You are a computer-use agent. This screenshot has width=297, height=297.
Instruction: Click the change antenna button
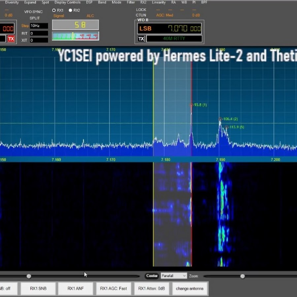click(190, 289)
